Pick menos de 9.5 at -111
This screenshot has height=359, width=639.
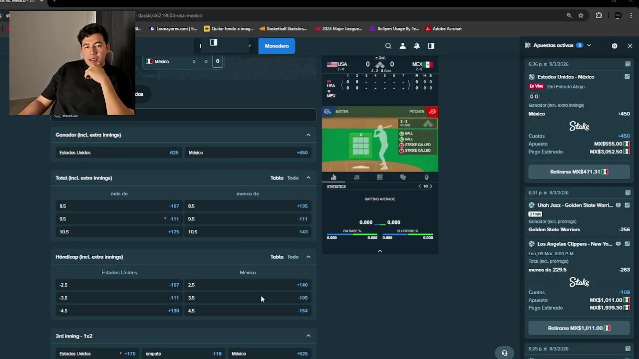coord(248,219)
